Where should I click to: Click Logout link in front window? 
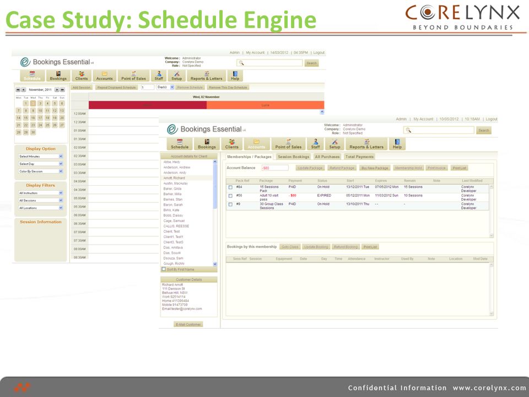point(492,119)
